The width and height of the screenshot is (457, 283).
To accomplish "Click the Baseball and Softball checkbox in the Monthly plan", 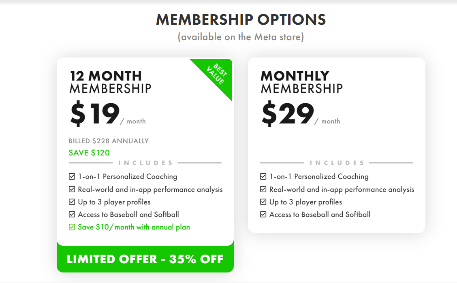I will point(263,215).
